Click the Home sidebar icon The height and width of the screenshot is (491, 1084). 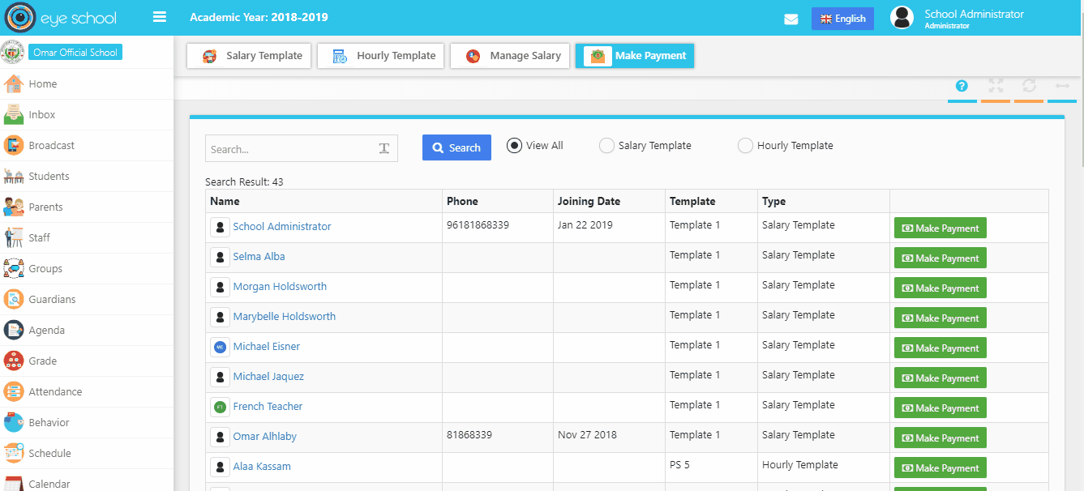click(13, 83)
